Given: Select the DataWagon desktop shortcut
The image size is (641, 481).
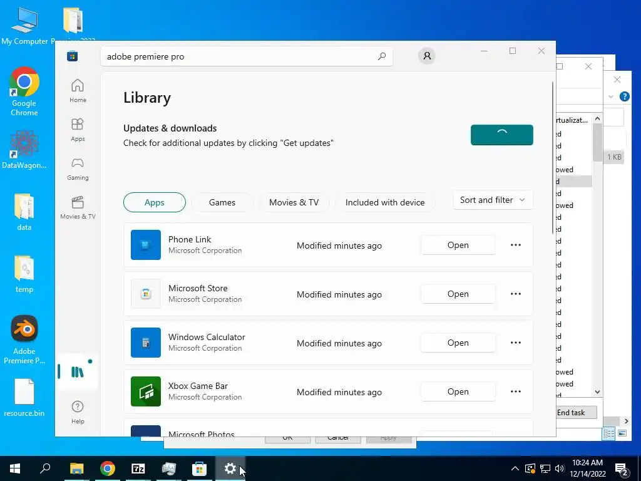Looking at the screenshot, I should [x=24, y=150].
